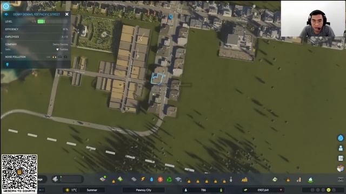The height and width of the screenshot is (194, 346).
Task: Close the Denny Denims info panel
Action: click(67, 15)
